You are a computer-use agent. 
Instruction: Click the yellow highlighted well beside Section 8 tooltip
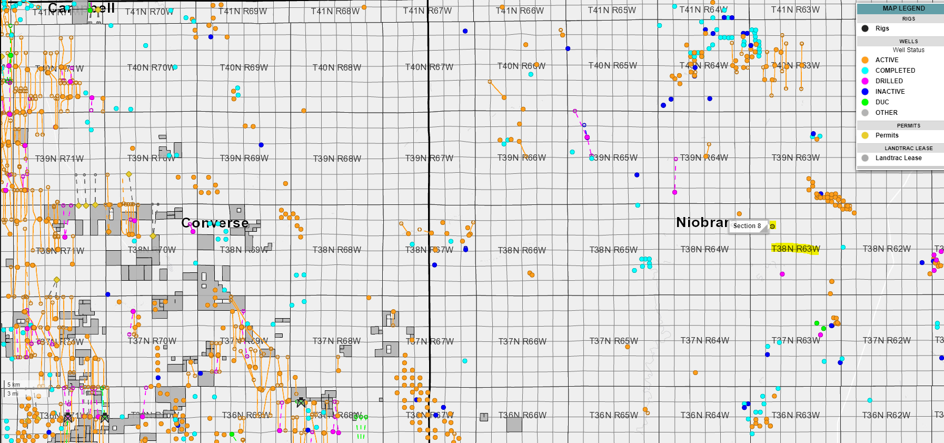click(x=772, y=226)
